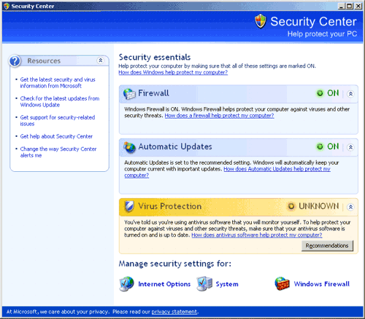
Task: Open 'How does Windows help protect my computer?' link
Action: (173, 72)
